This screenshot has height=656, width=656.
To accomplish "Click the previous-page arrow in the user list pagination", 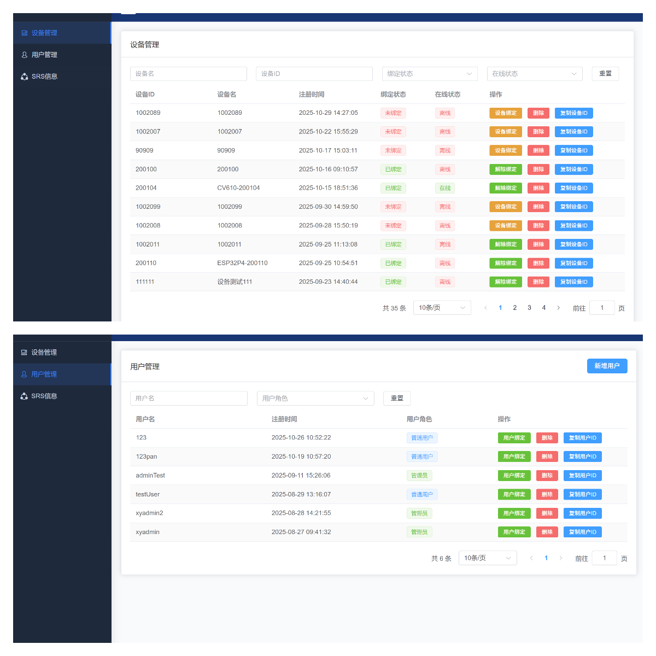I will coord(531,558).
